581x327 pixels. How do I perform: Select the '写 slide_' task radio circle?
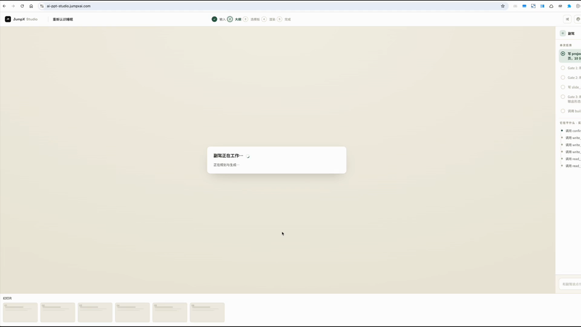(563, 87)
